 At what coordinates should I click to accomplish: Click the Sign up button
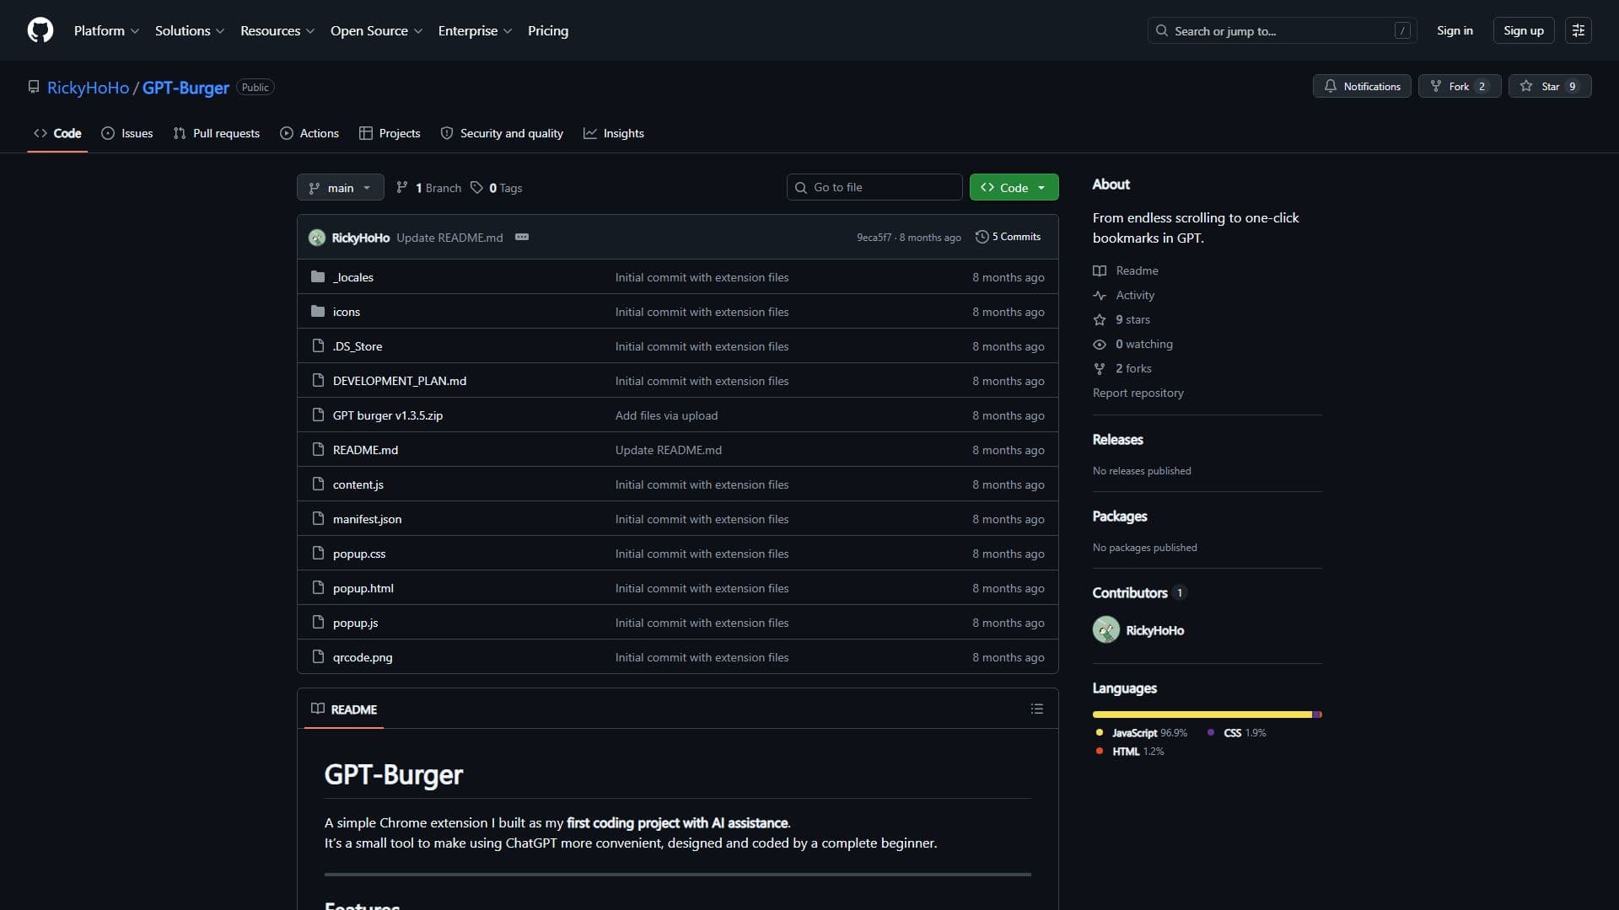pos(1523,30)
